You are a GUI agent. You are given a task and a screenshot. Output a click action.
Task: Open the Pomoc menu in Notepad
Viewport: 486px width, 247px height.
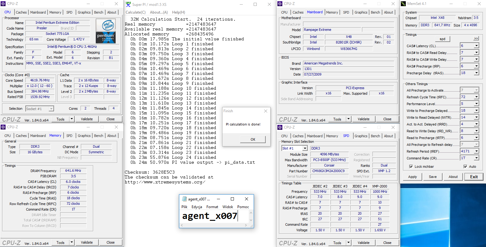click(243, 207)
